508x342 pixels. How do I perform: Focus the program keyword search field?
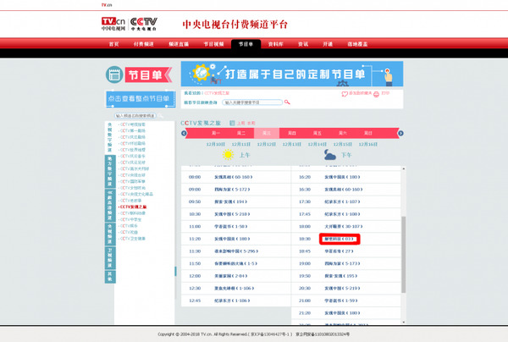click(x=252, y=102)
